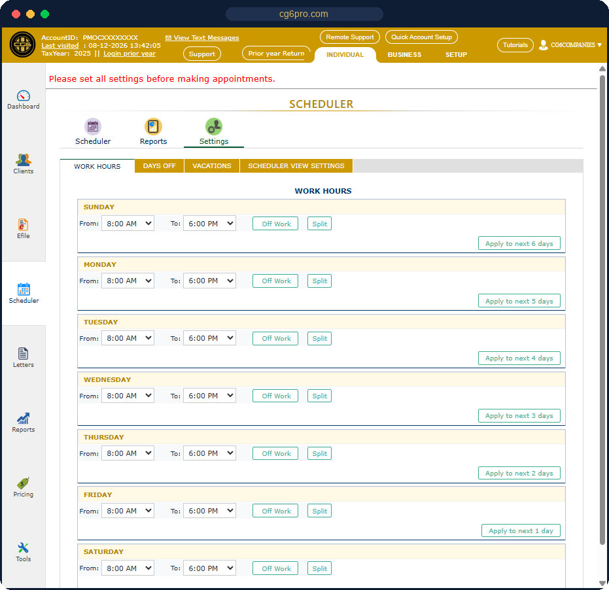Click Apply to next 2 days
The height and width of the screenshot is (590, 609).
(x=519, y=473)
